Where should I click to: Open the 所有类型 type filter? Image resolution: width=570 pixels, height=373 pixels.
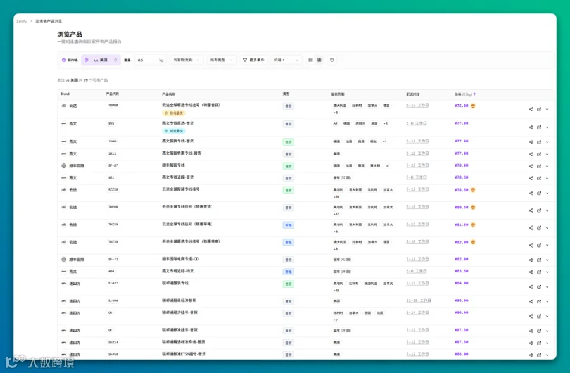(221, 60)
